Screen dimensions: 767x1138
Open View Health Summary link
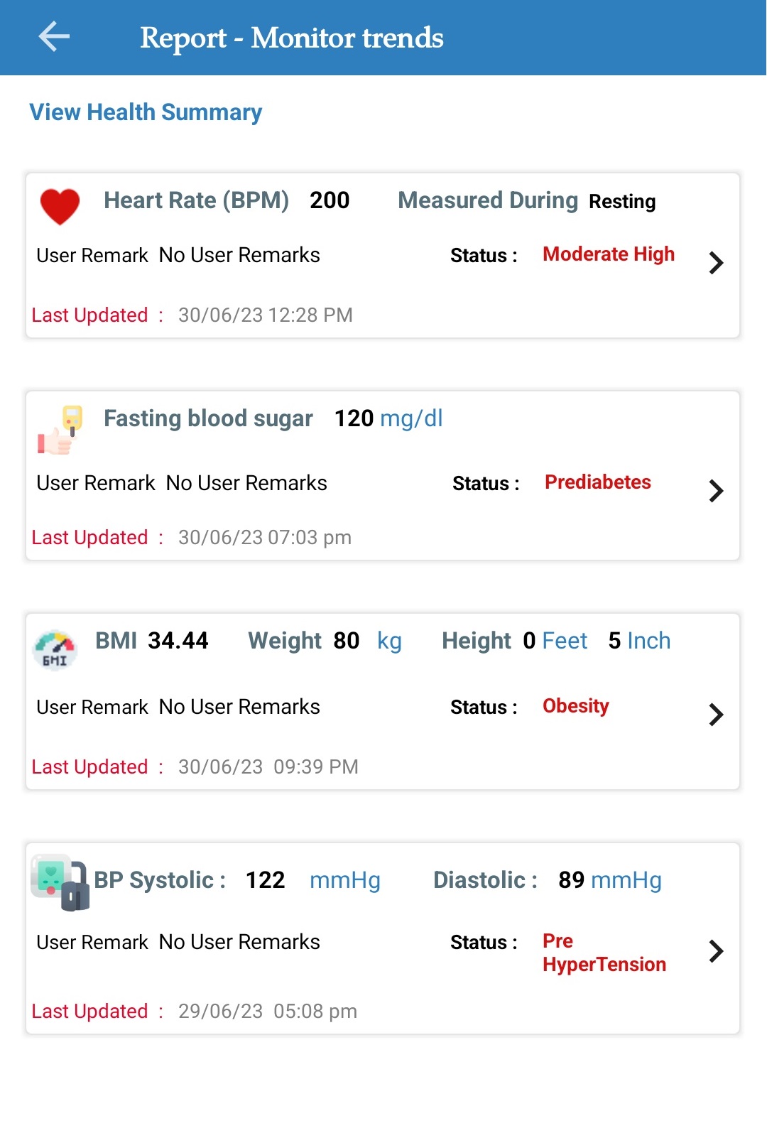click(x=146, y=112)
